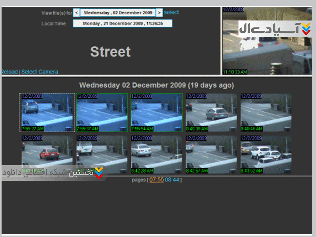Click the next day arrow button

[x=159, y=13]
